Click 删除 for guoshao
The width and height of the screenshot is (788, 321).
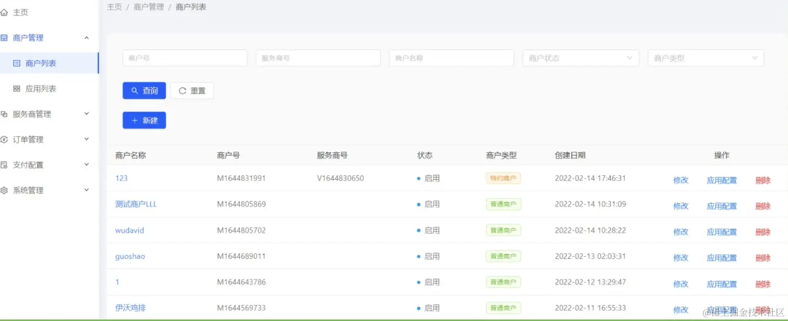[763, 258]
